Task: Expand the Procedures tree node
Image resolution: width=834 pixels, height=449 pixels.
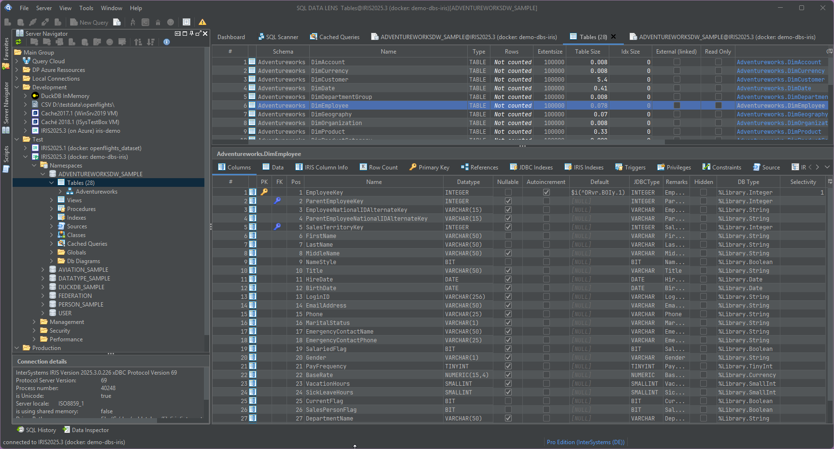Action: tap(52, 209)
